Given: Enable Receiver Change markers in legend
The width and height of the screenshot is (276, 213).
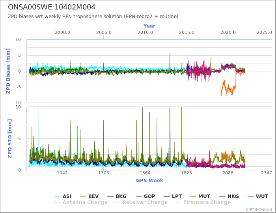Looking at the screenshot, I should 141,202.
